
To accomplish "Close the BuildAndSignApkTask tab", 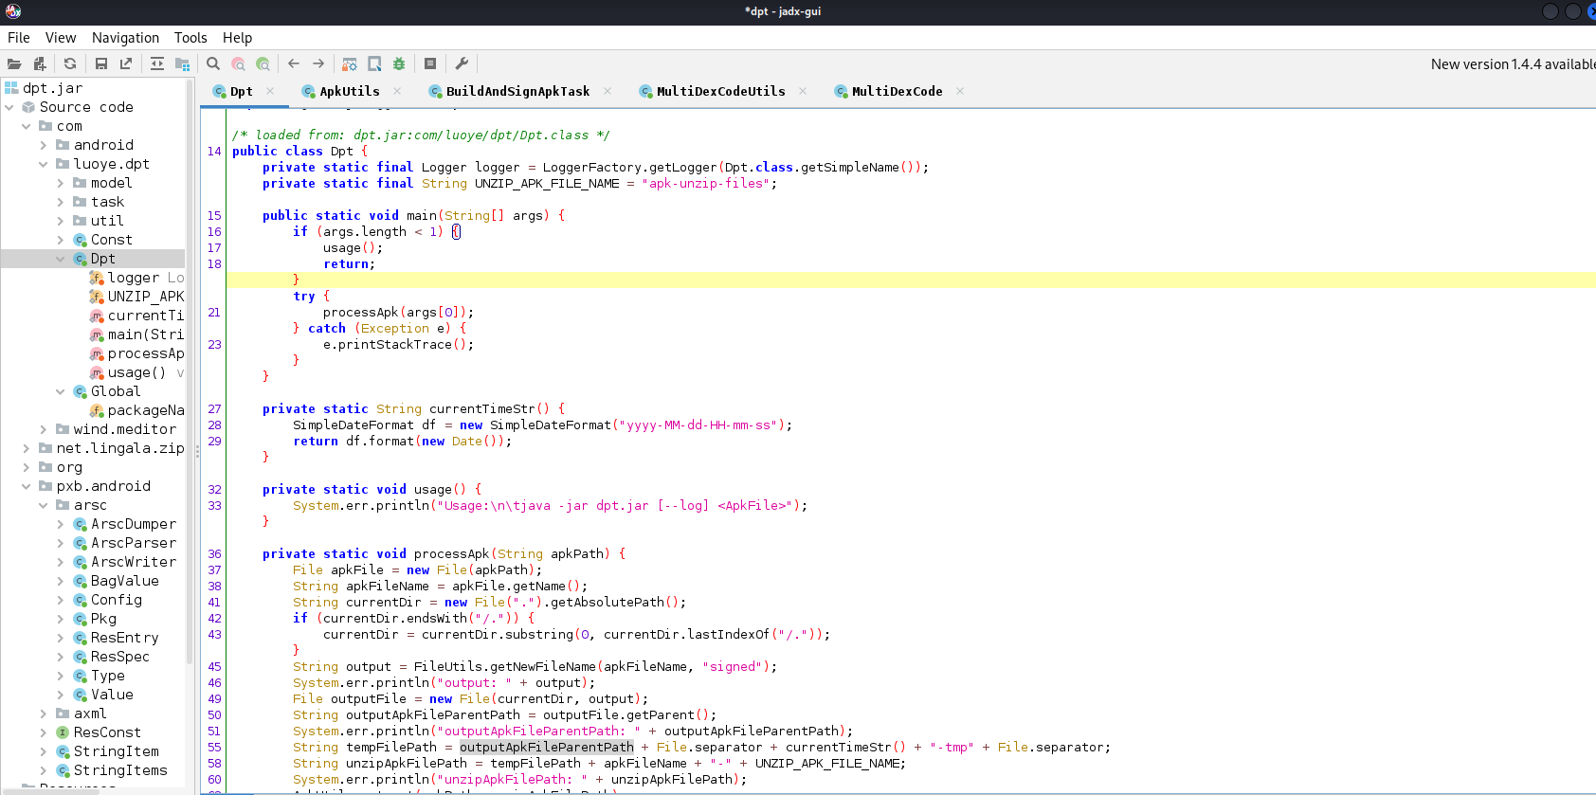I will pyautogui.click(x=608, y=91).
